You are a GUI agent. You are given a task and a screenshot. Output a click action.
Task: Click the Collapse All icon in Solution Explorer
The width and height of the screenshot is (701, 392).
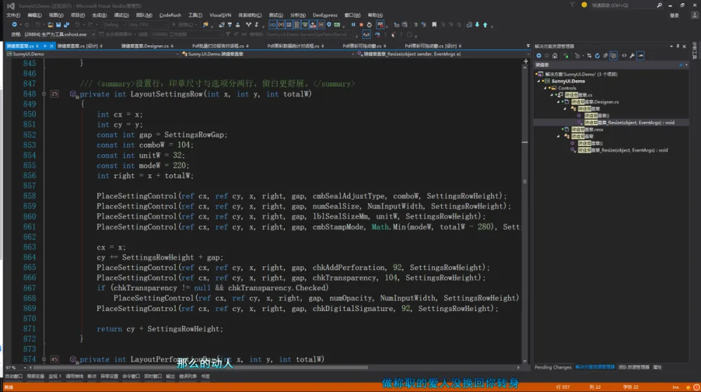pyautogui.click(x=606, y=56)
